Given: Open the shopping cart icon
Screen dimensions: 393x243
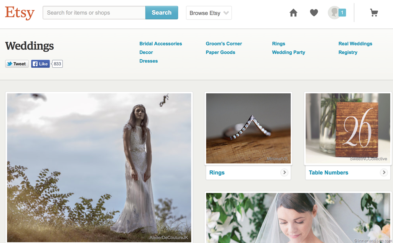Looking at the screenshot, I should 374,13.
